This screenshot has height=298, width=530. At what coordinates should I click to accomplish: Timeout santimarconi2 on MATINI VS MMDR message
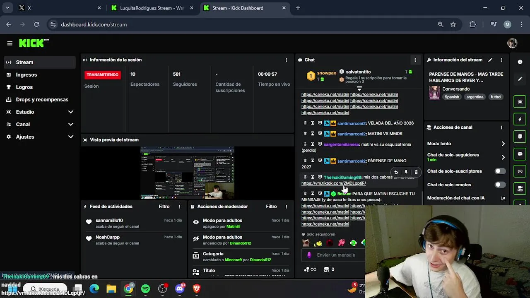[313, 134]
